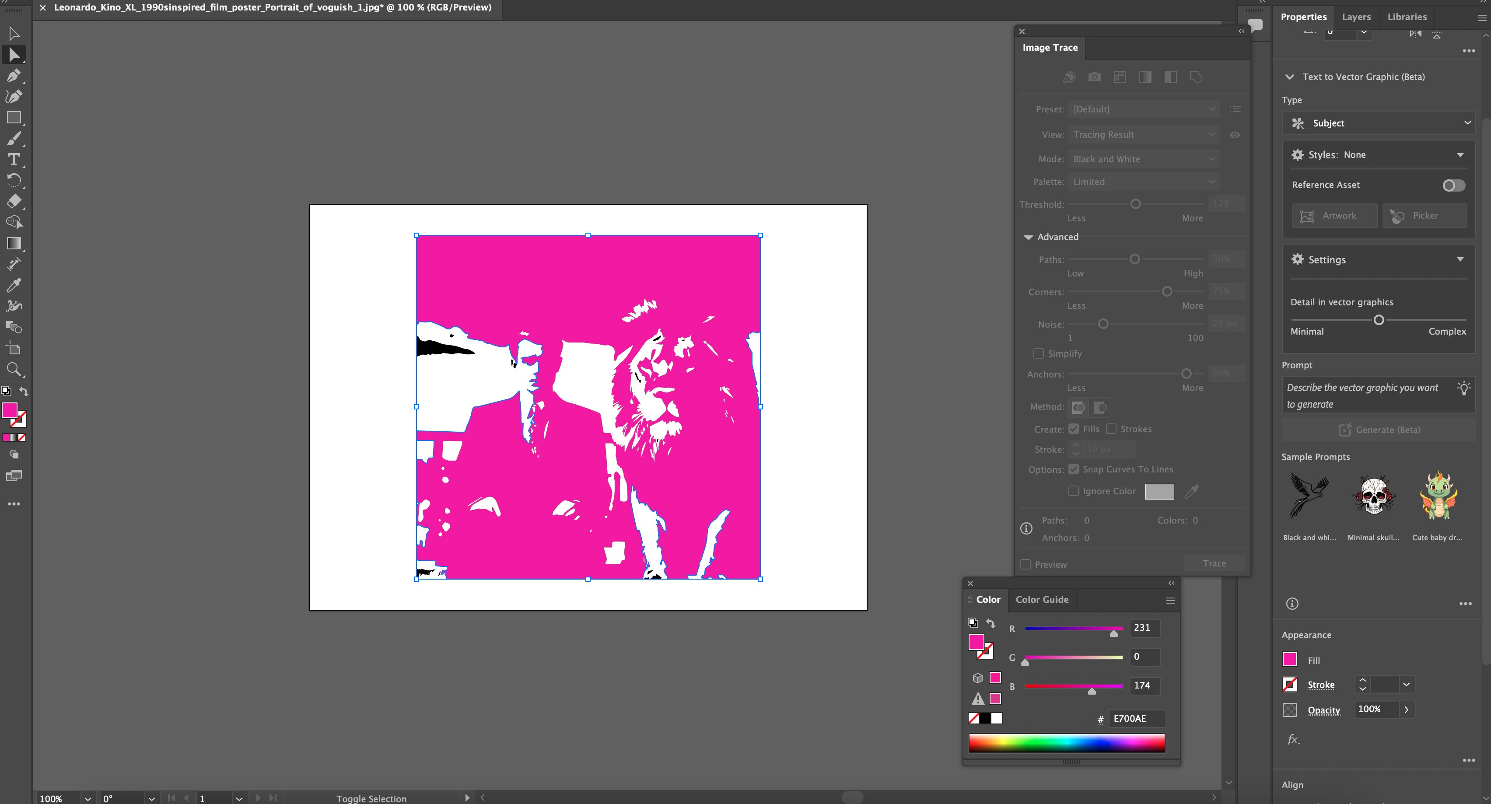
Task: Click the rainbow color spectrum bar
Action: (x=1066, y=743)
